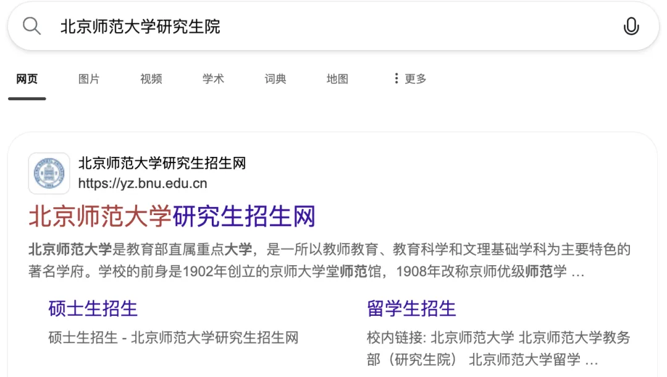Open the three-dot 更多 menu
Screen dimensions: 667x377
click(x=410, y=78)
